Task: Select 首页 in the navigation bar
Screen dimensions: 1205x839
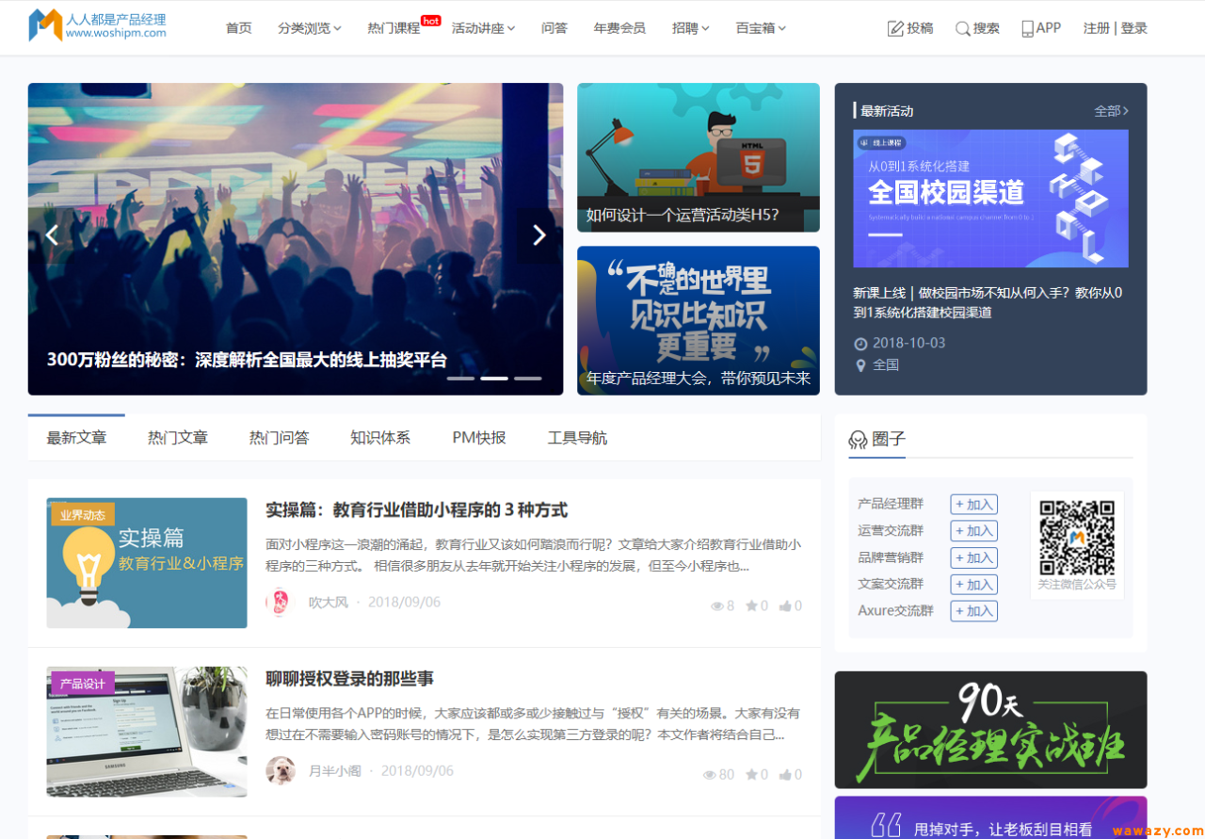Action: coord(238,27)
